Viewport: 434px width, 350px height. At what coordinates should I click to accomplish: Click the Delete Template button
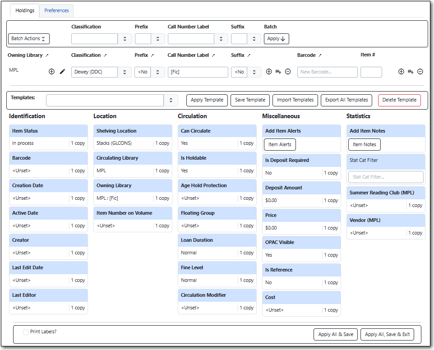pos(399,100)
